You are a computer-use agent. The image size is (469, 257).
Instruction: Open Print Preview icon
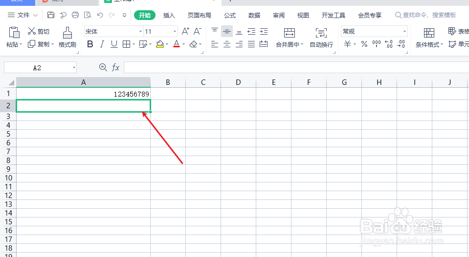[x=88, y=15]
